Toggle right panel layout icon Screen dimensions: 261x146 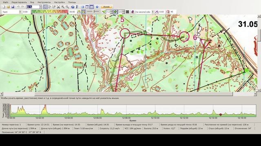point(87,7)
